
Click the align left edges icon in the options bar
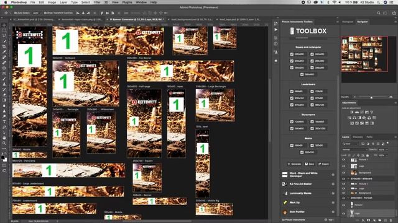pos(78,13)
